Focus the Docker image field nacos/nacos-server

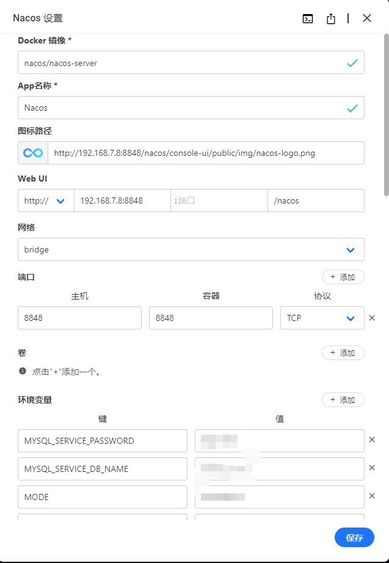(191, 62)
